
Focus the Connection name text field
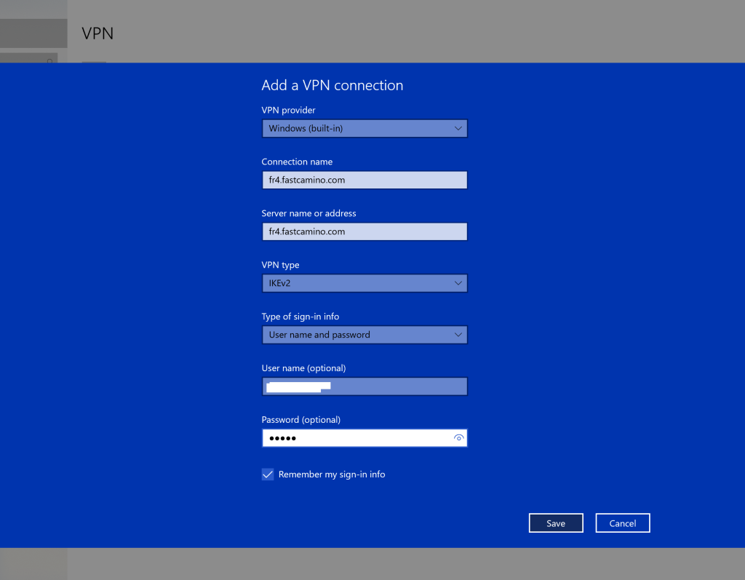(364, 180)
